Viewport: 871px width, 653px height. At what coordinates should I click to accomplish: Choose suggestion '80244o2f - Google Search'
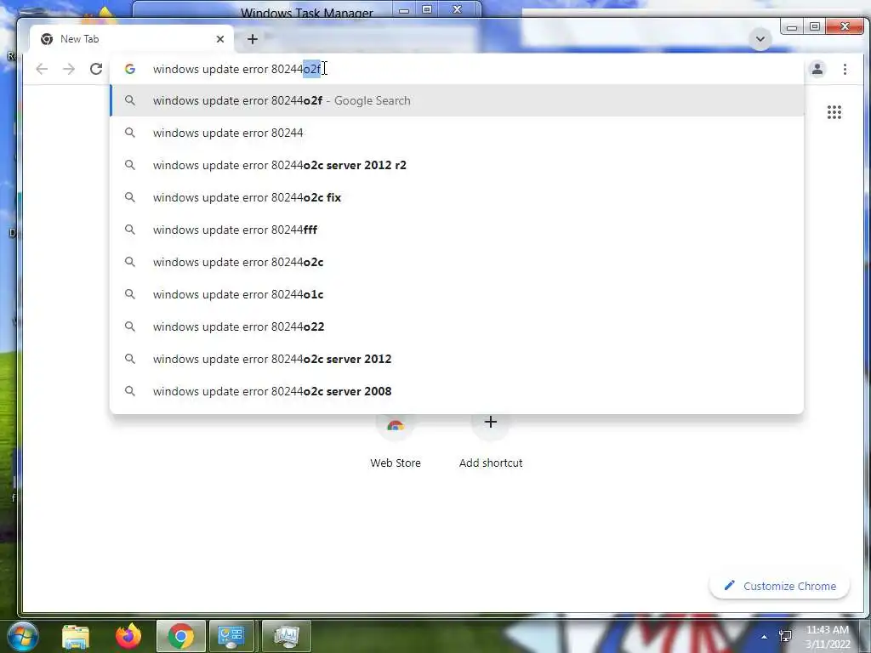(x=457, y=100)
